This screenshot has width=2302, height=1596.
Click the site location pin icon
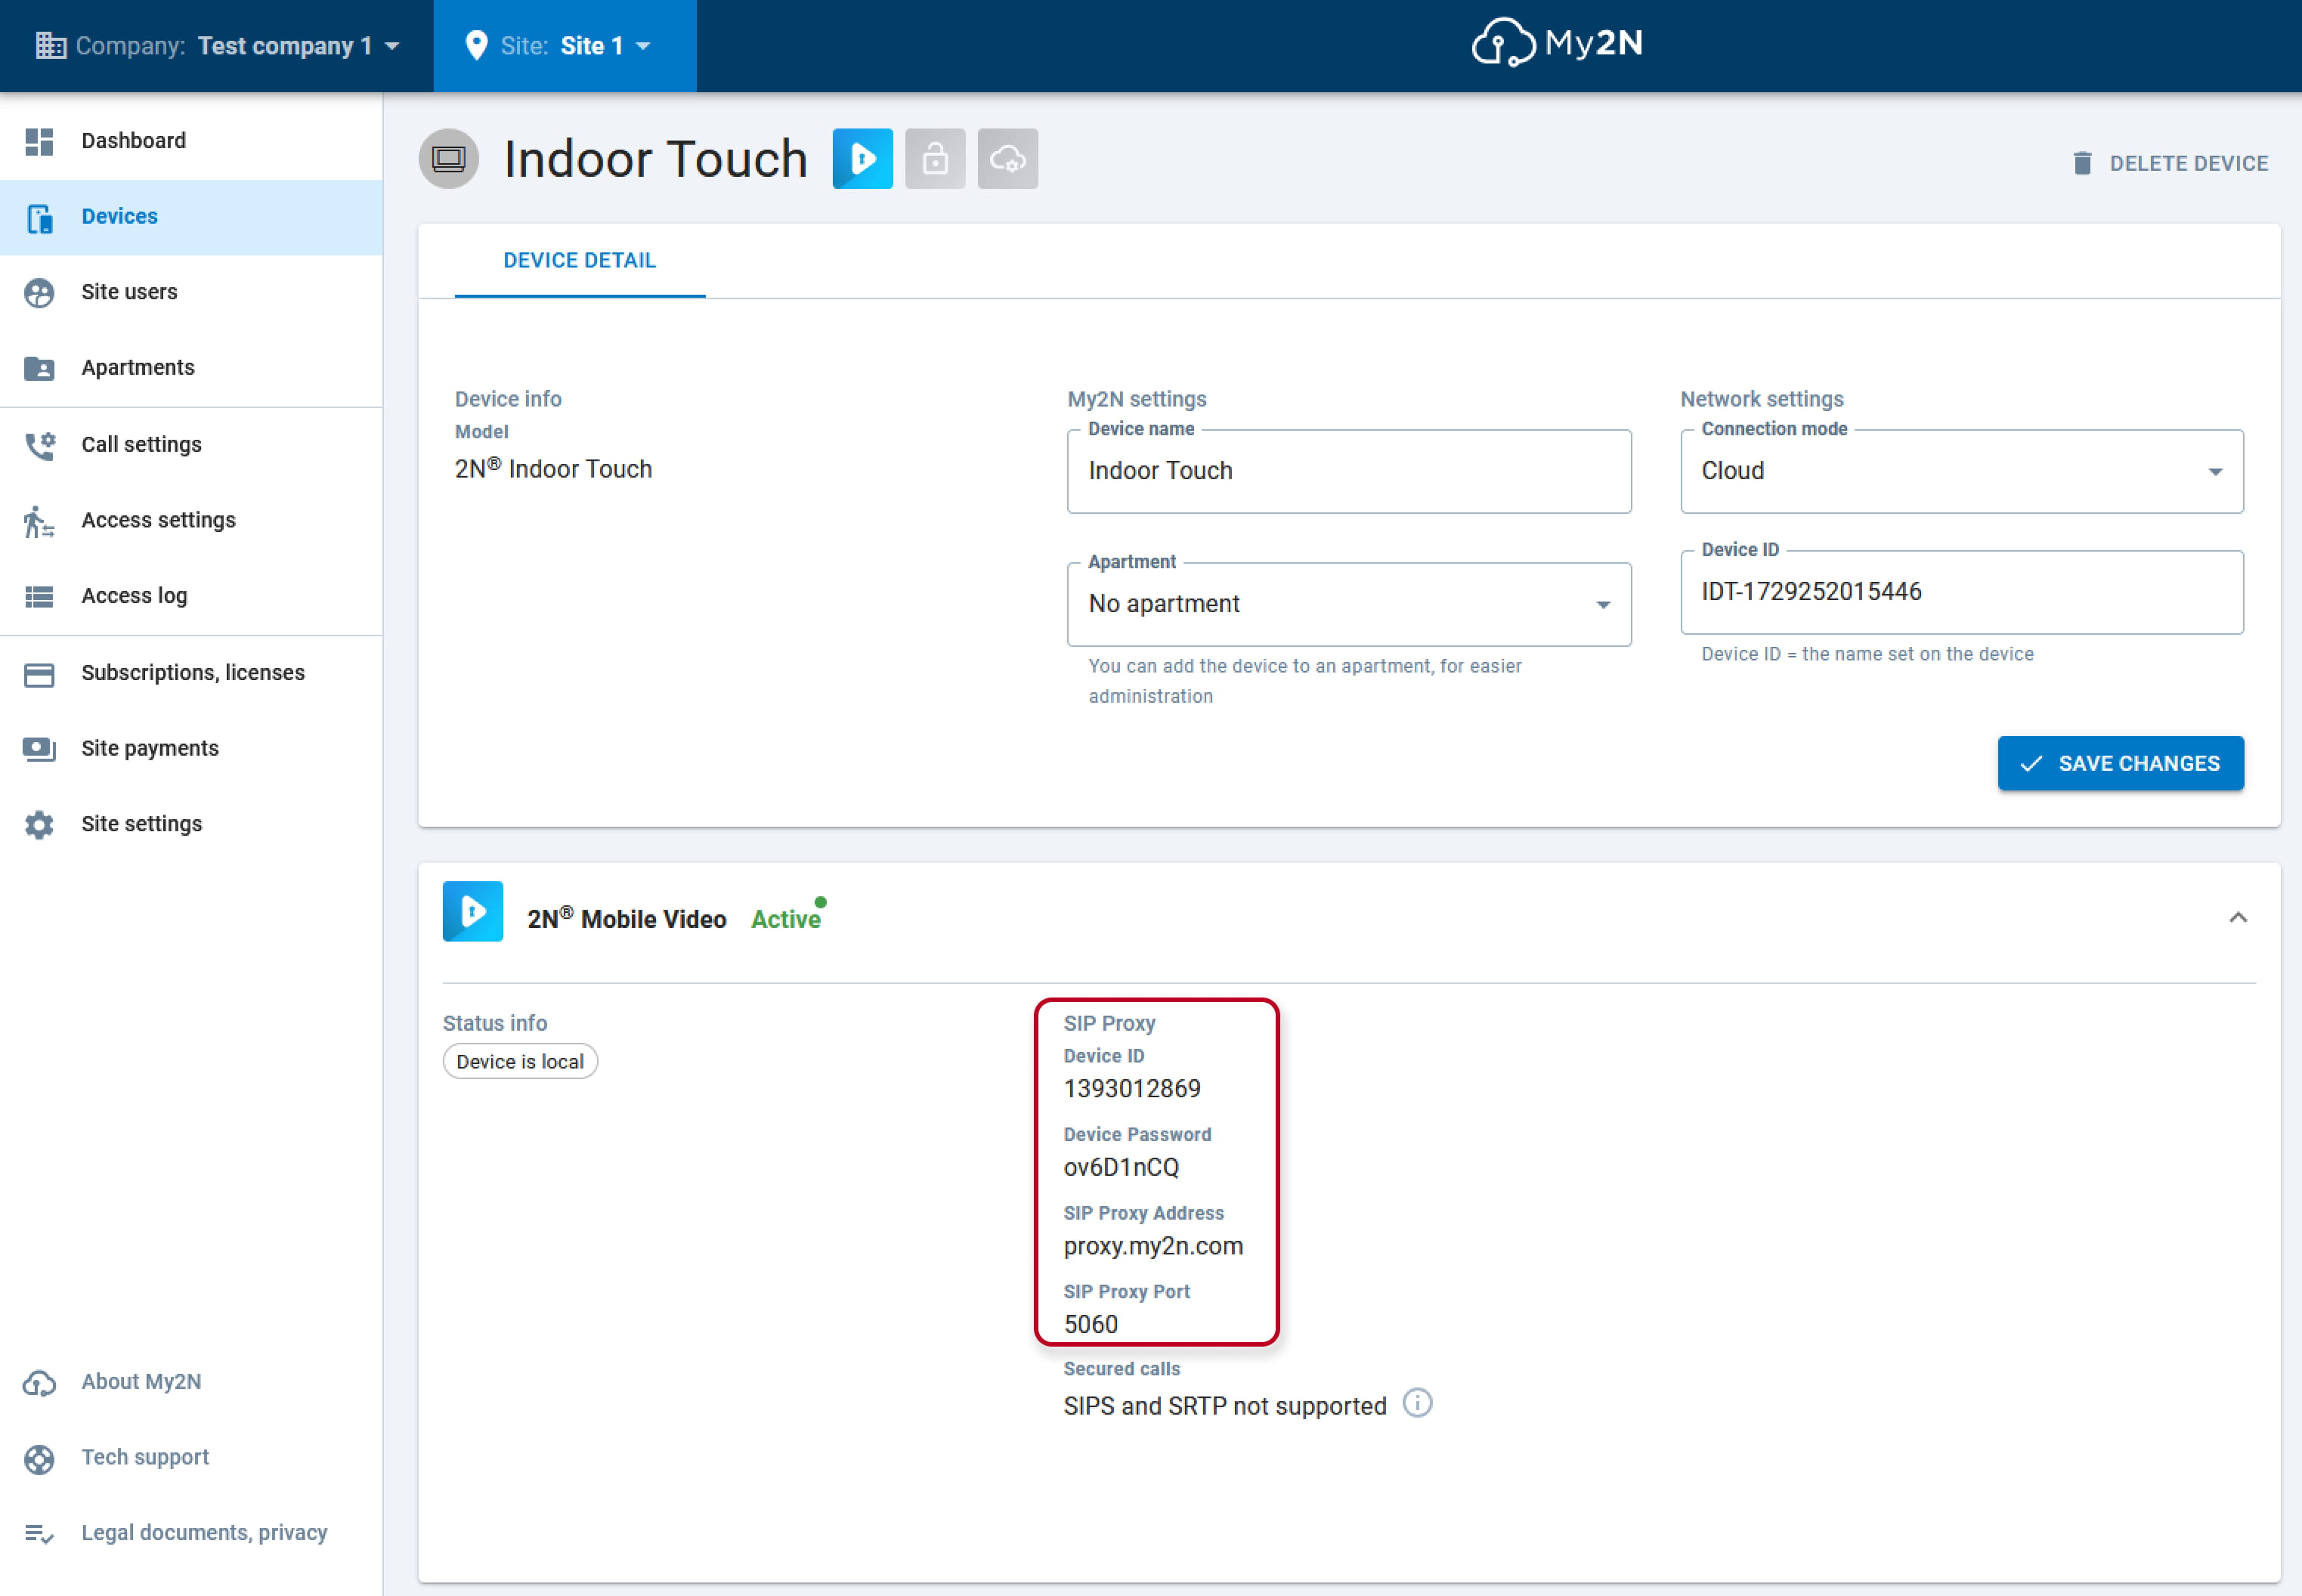[477, 46]
